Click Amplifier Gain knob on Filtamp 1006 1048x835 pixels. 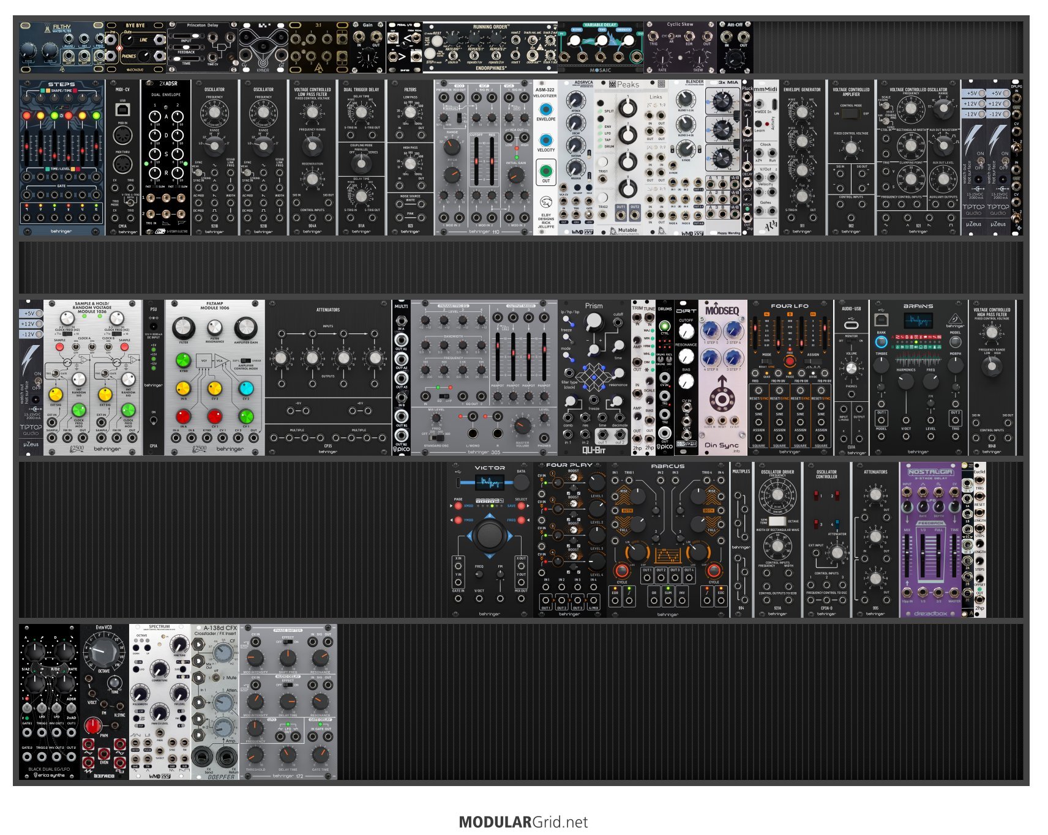(245, 328)
